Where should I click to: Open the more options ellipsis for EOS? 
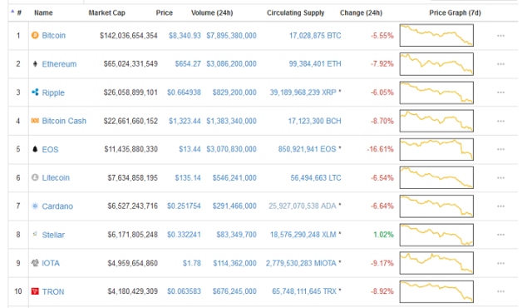pos(500,149)
